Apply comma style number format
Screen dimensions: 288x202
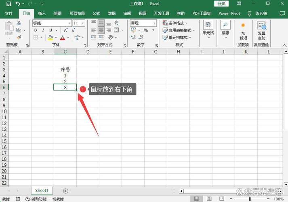pyautogui.click(x=153, y=30)
